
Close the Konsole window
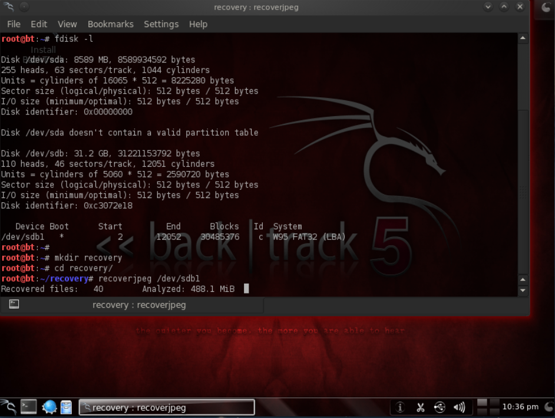[x=520, y=6]
